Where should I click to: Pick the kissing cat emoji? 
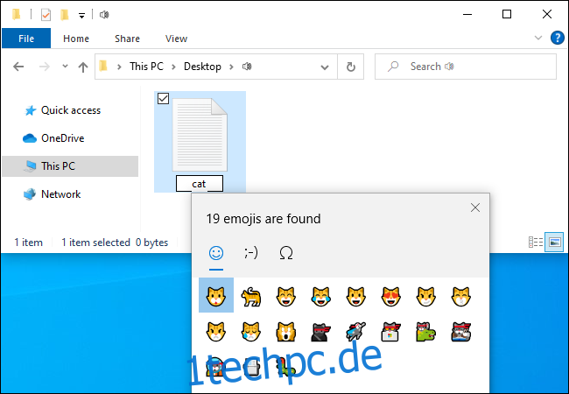[461, 296]
